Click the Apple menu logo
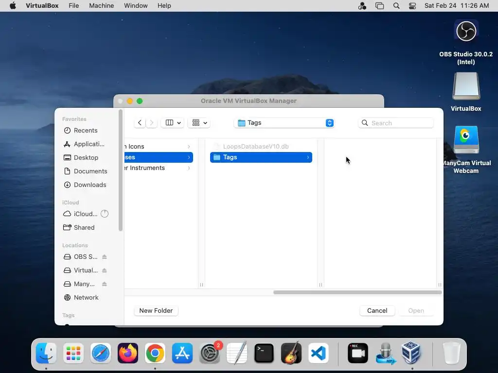Viewport: 498px width, 373px height. 13,6
